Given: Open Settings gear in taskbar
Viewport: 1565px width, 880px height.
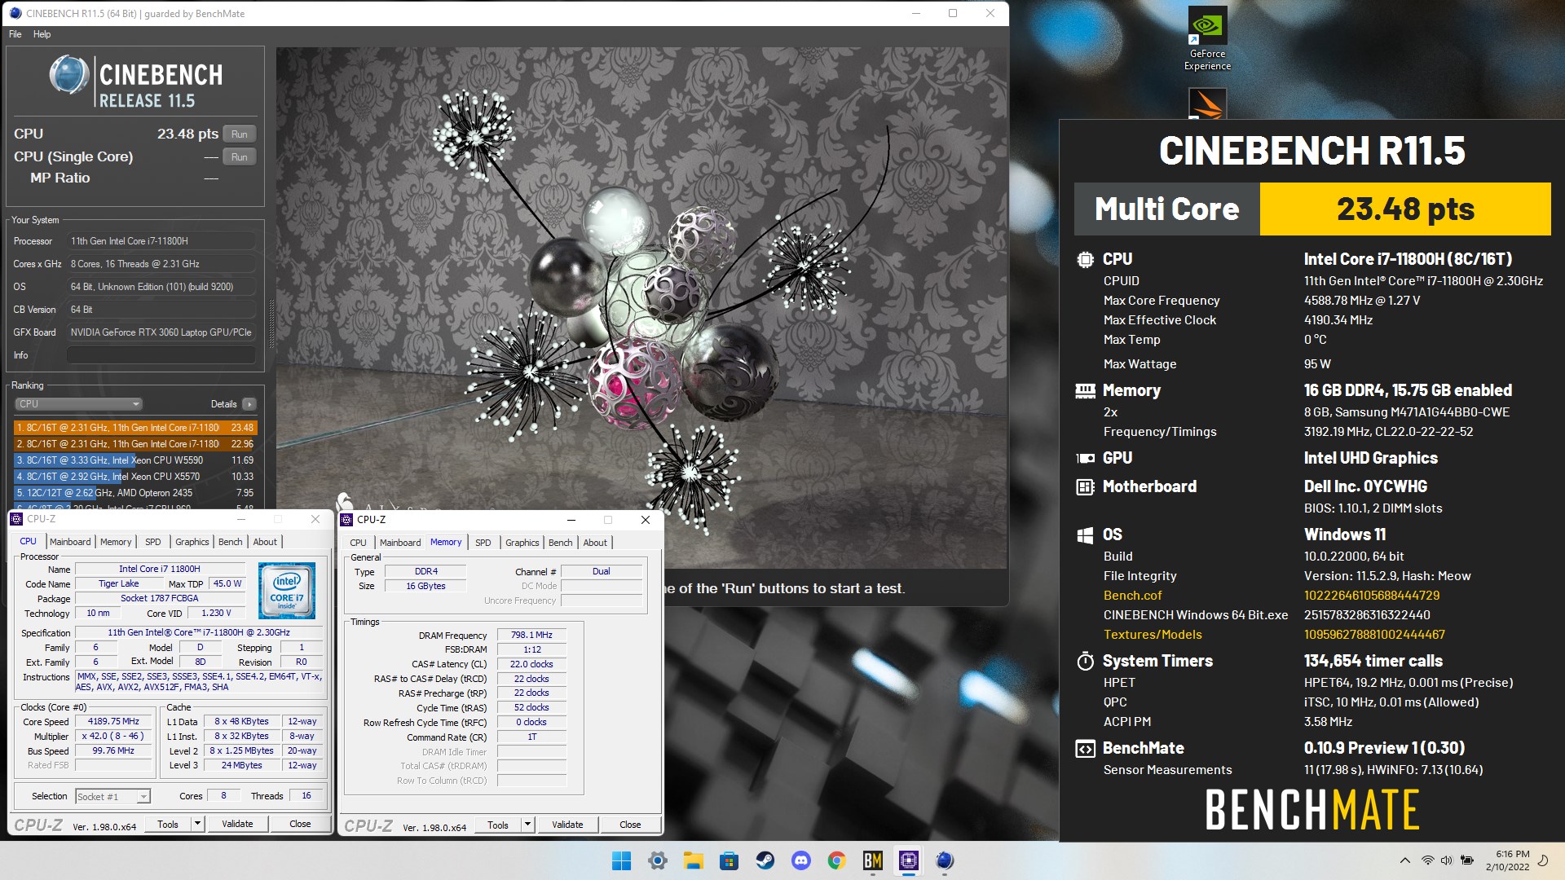Looking at the screenshot, I should click(657, 860).
